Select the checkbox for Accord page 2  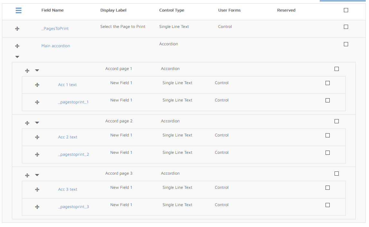tap(336, 121)
